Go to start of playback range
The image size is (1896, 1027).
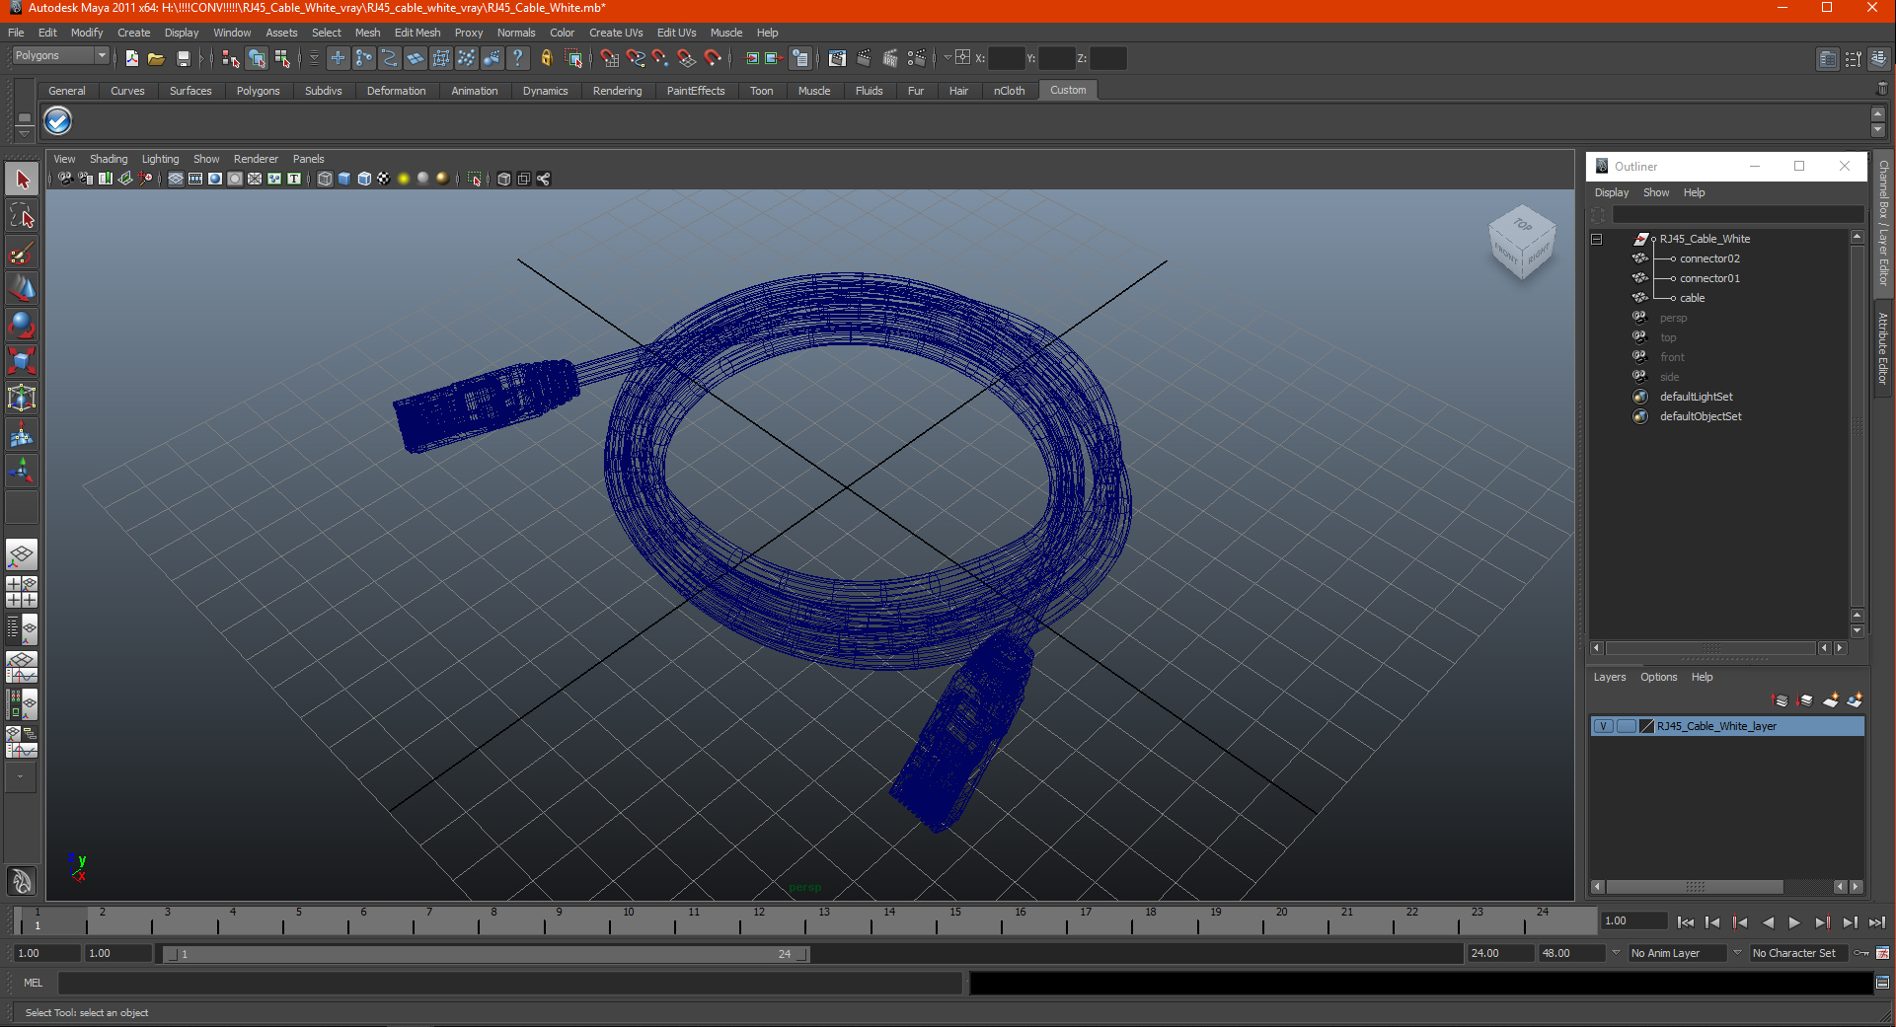tap(1686, 922)
